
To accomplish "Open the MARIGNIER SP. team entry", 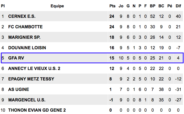I will [24, 37].
